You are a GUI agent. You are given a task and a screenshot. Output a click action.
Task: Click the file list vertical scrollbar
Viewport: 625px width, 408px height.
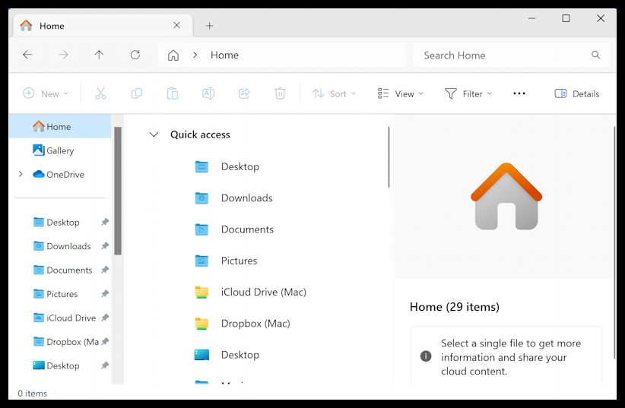point(389,157)
